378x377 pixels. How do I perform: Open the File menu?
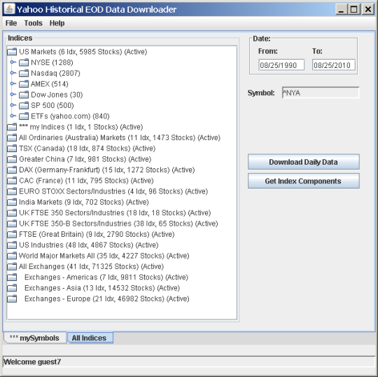(11, 23)
